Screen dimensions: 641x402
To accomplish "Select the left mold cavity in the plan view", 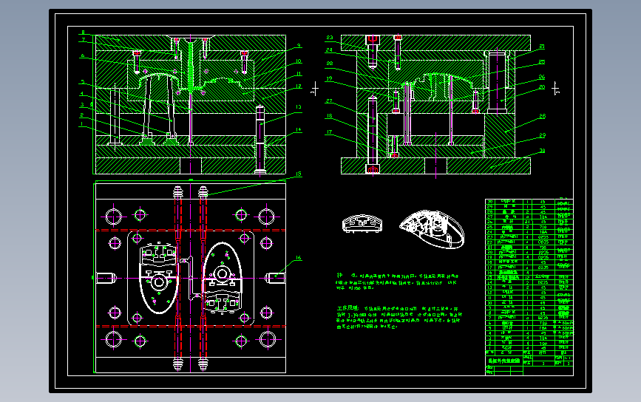I will (159, 278).
